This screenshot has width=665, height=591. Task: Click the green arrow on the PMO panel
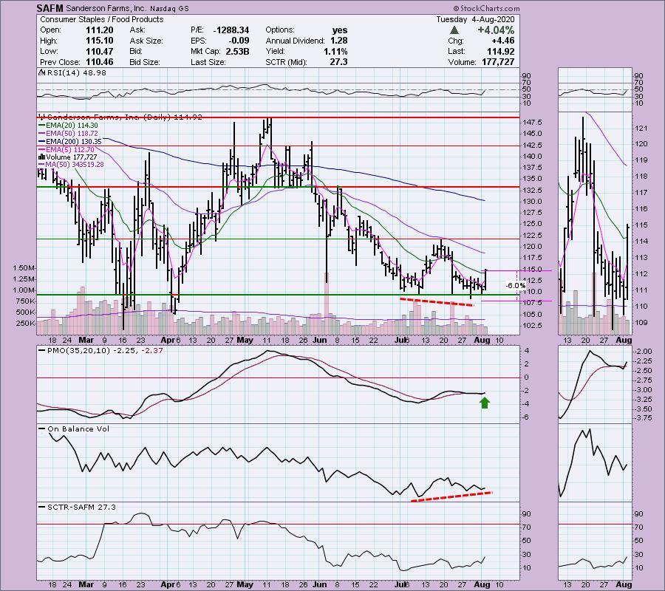pos(485,403)
